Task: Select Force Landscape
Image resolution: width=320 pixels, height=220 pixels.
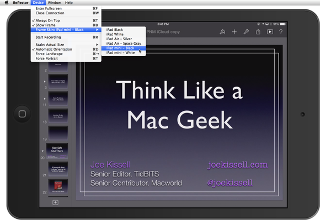Action: [x=66, y=54]
